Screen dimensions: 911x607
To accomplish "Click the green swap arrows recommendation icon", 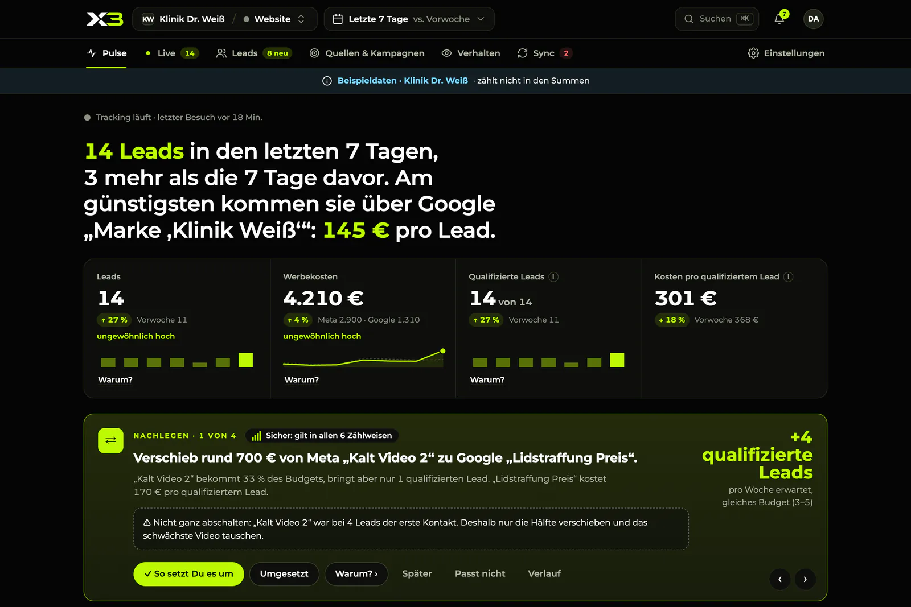I will [x=110, y=440].
